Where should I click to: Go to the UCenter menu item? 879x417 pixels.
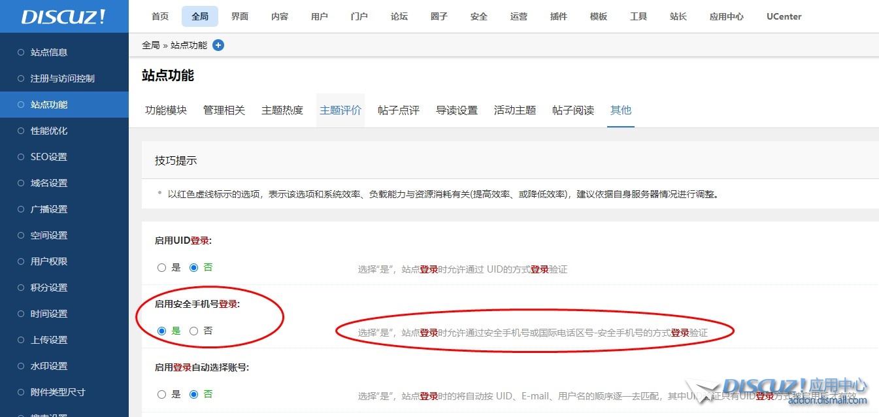[x=784, y=16]
